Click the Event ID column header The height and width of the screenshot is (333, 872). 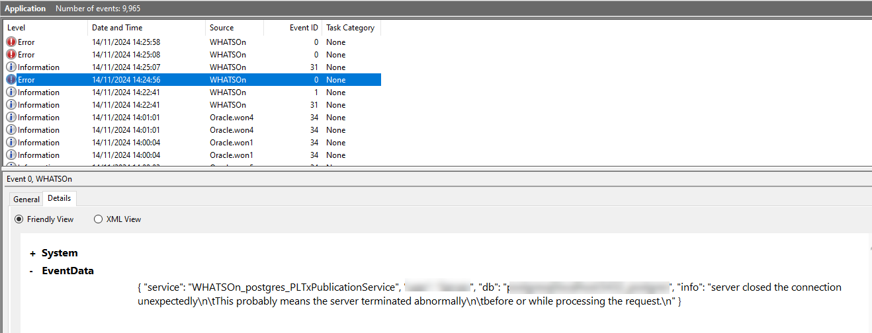304,28
